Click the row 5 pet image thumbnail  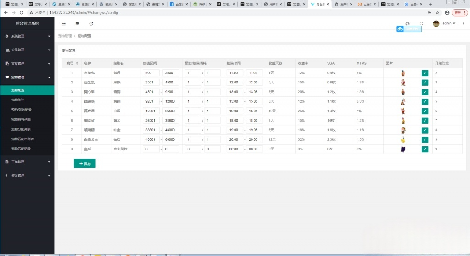click(x=403, y=111)
